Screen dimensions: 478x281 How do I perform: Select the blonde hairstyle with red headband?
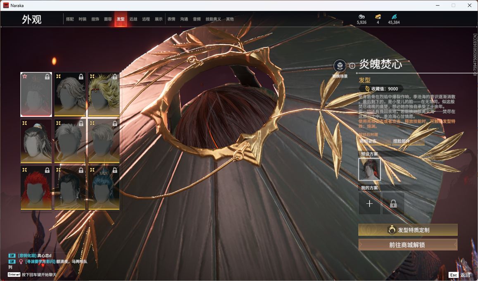104,94
